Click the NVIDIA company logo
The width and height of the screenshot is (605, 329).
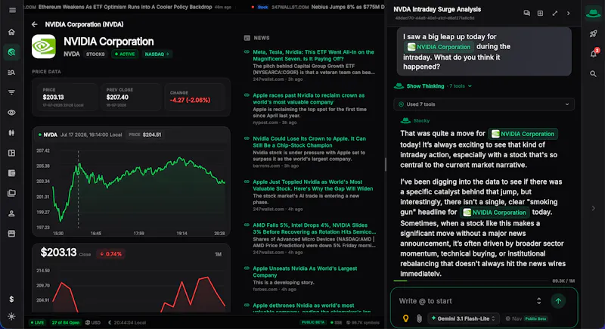[x=44, y=47]
